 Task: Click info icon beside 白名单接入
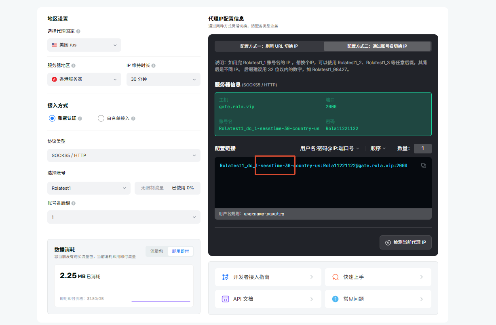click(x=133, y=118)
